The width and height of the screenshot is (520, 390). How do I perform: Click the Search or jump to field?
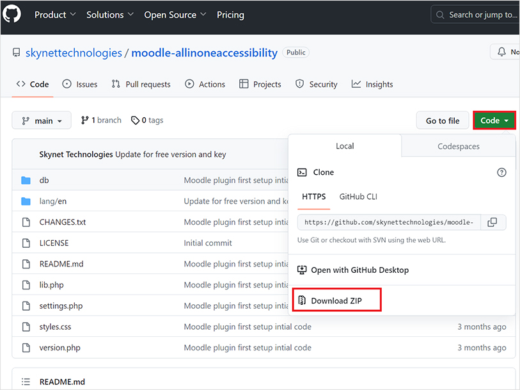click(477, 14)
